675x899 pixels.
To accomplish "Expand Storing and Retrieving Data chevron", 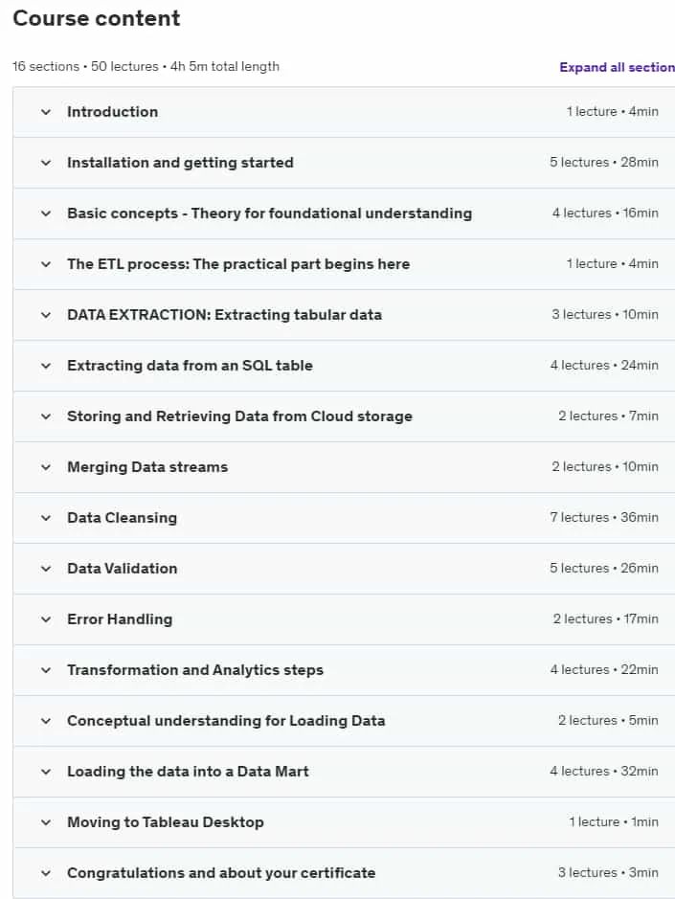I will coord(46,416).
